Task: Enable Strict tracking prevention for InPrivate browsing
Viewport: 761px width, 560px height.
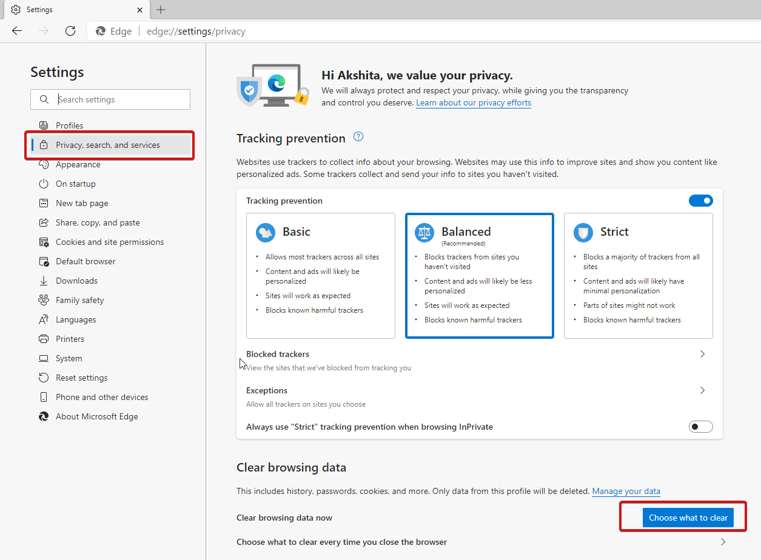Action: pyautogui.click(x=700, y=426)
